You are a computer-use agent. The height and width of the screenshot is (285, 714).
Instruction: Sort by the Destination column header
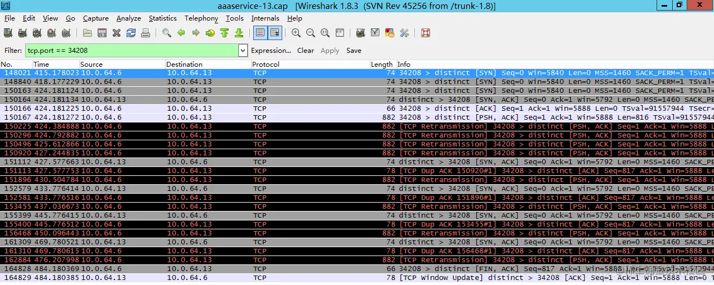(x=208, y=65)
